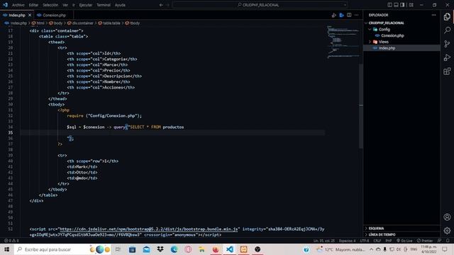
Task: Open the Editar menu
Action: (33, 5)
